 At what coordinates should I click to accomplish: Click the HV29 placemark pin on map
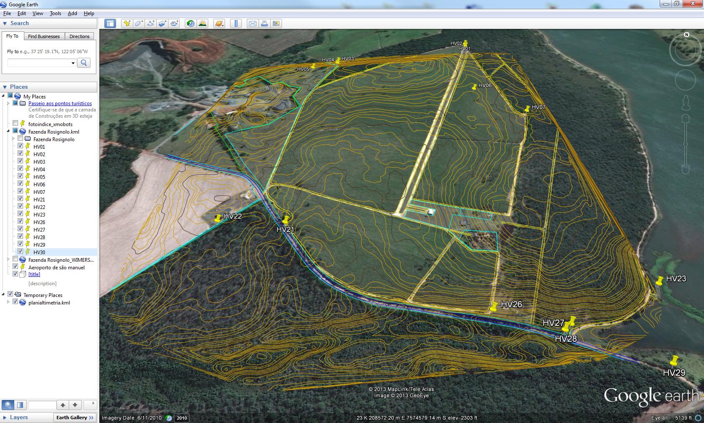[674, 360]
